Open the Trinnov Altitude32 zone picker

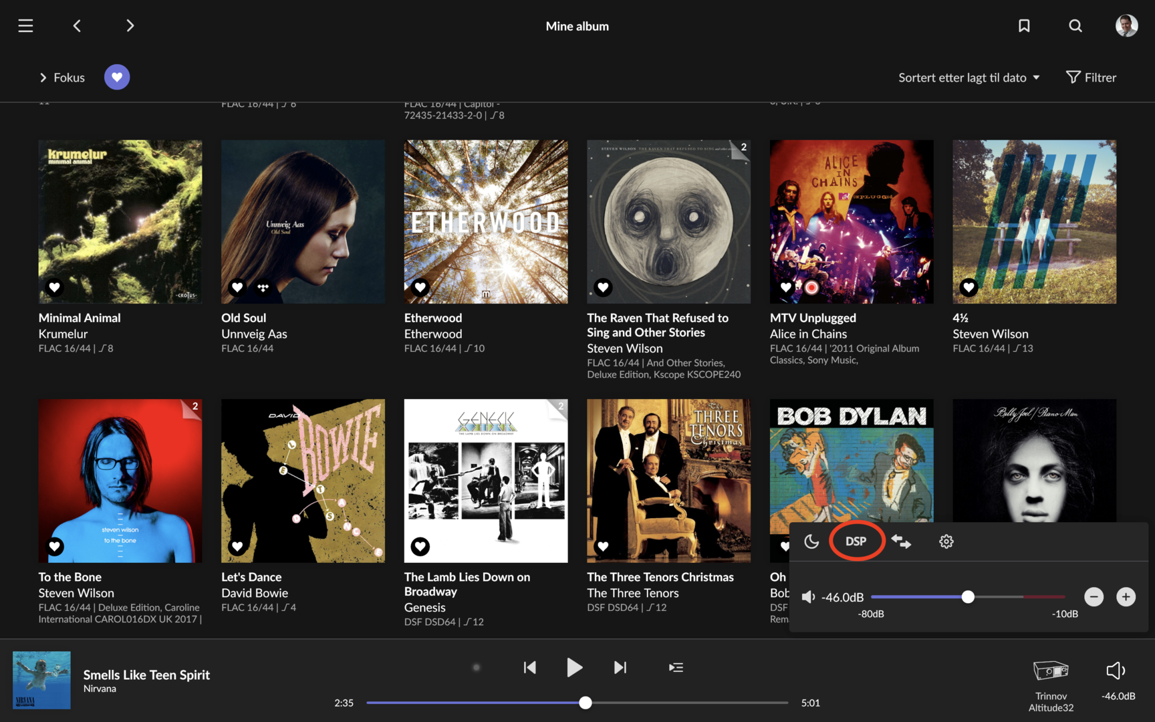point(1051,686)
